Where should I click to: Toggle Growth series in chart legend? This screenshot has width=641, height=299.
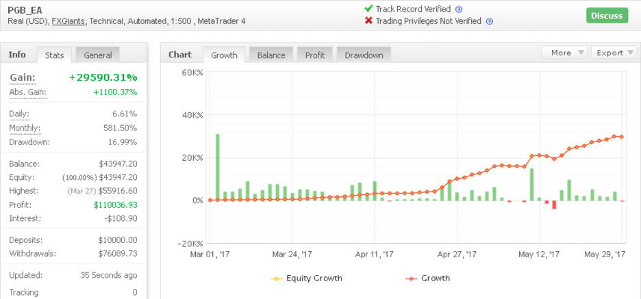click(427, 278)
